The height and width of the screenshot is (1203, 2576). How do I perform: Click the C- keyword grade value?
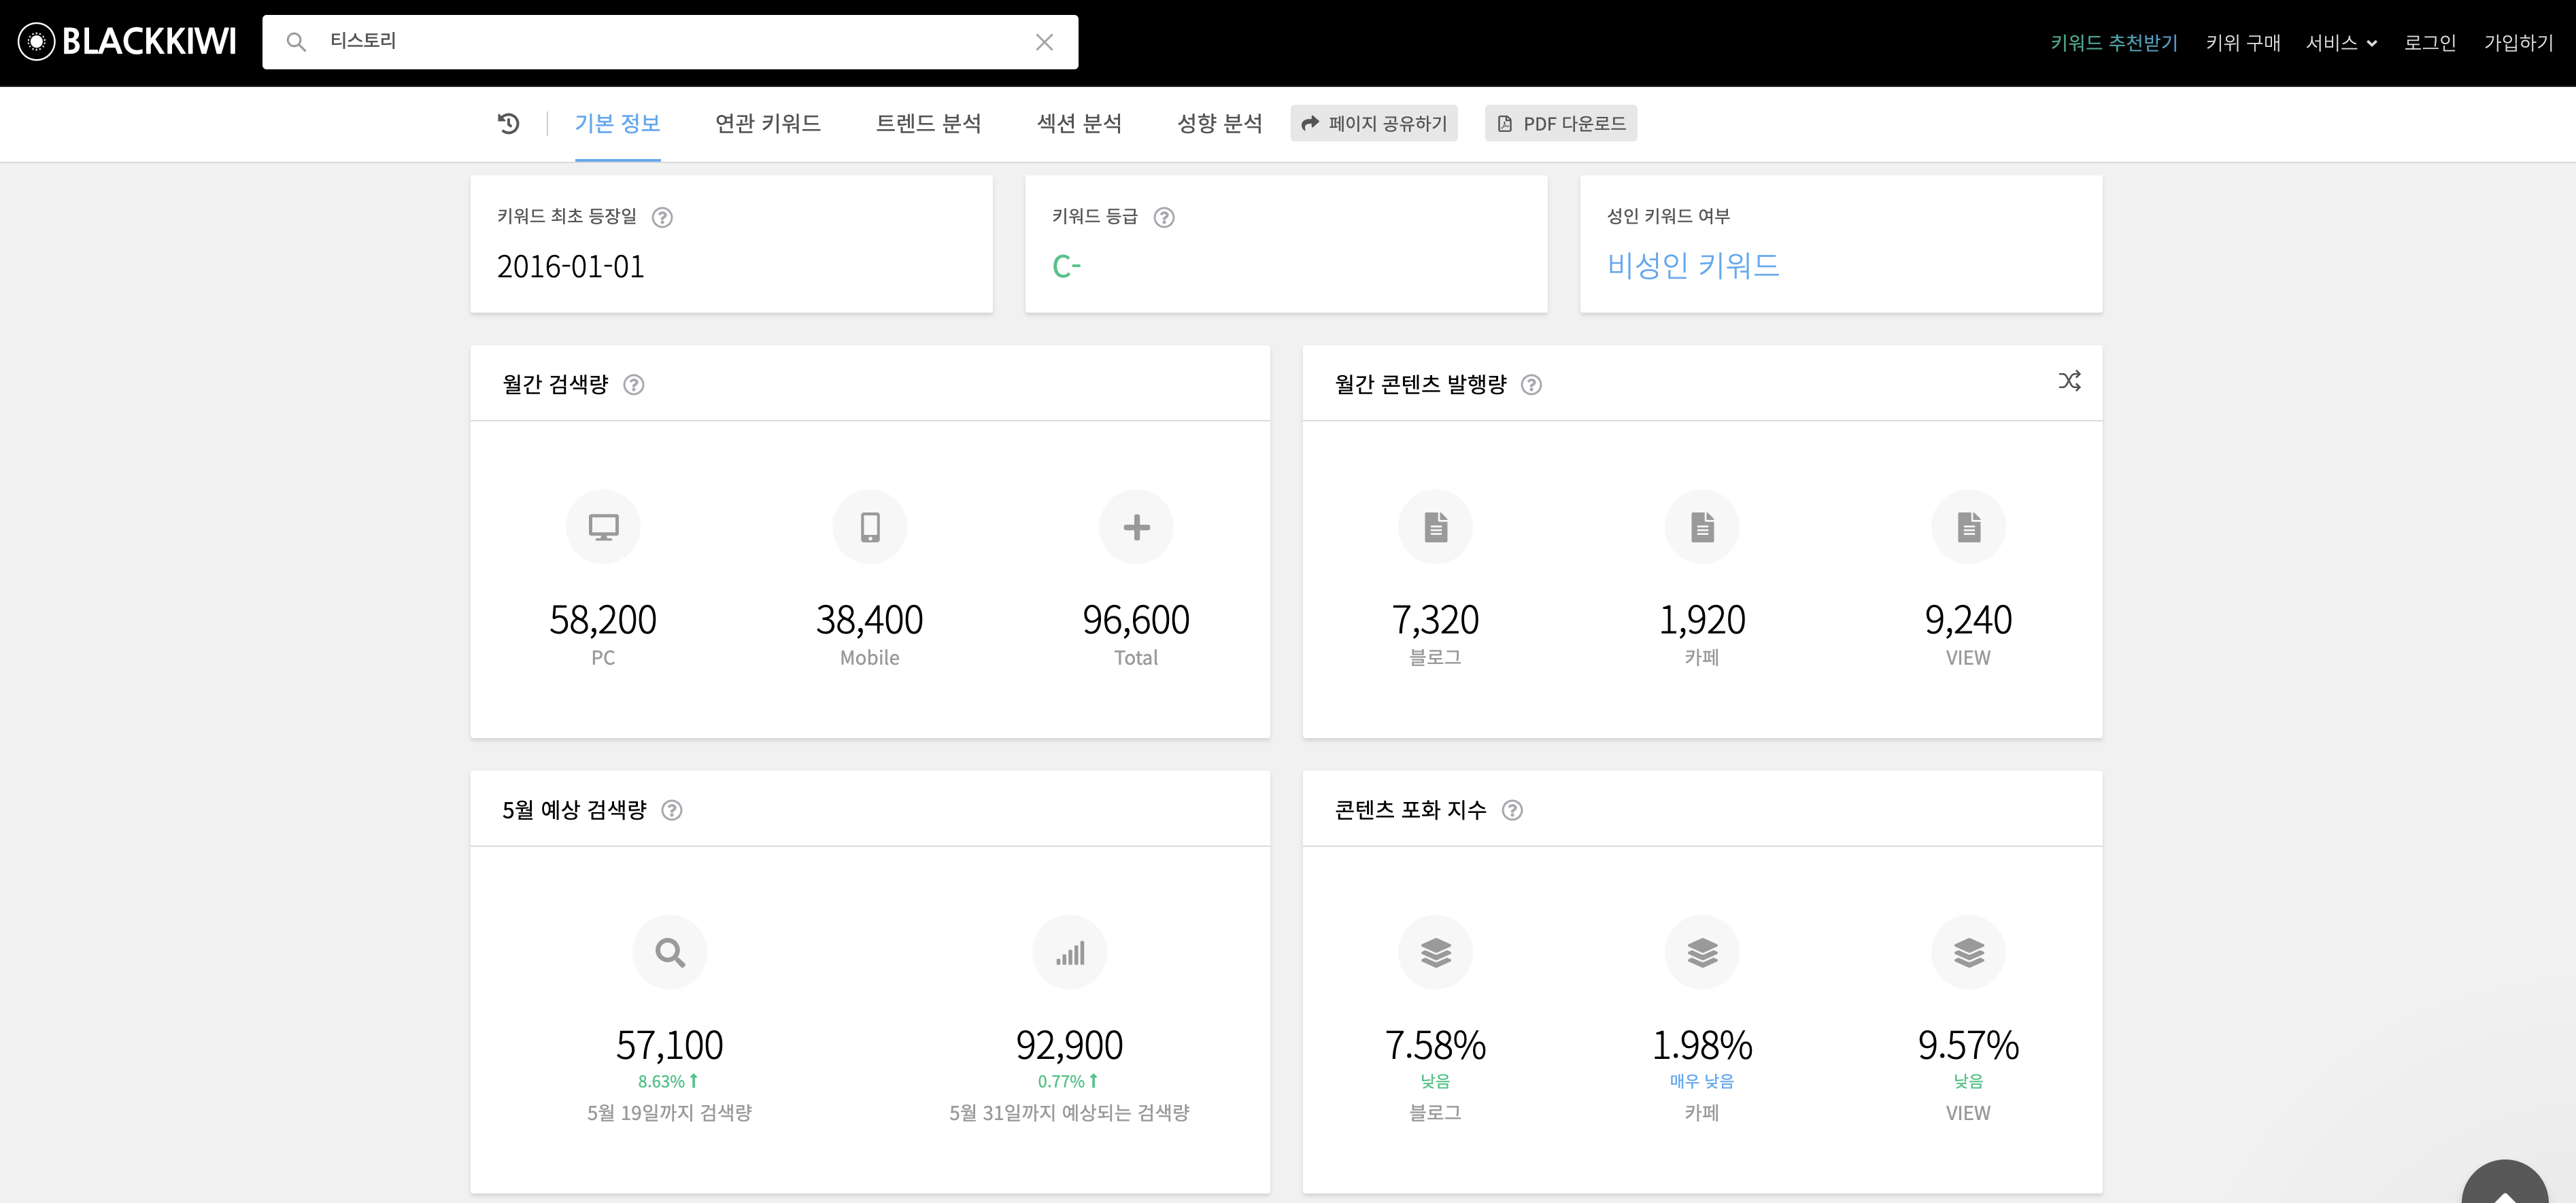[1066, 267]
